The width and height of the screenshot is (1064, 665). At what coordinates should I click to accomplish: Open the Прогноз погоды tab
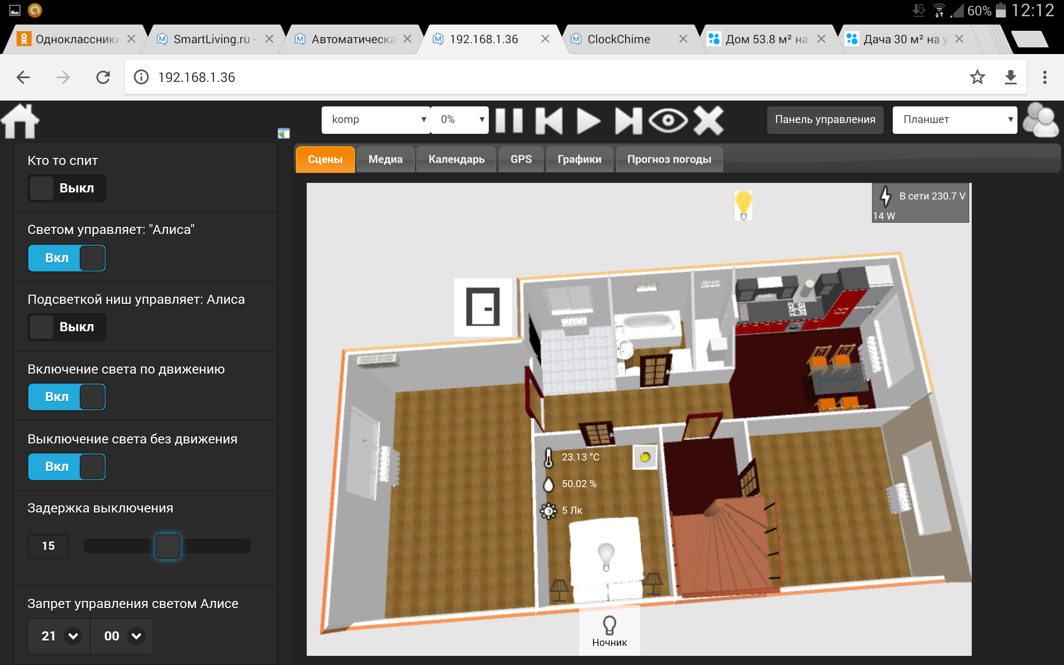coord(669,159)
